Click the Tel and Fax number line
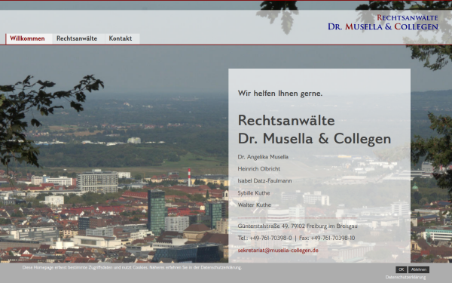 point(296,238)
